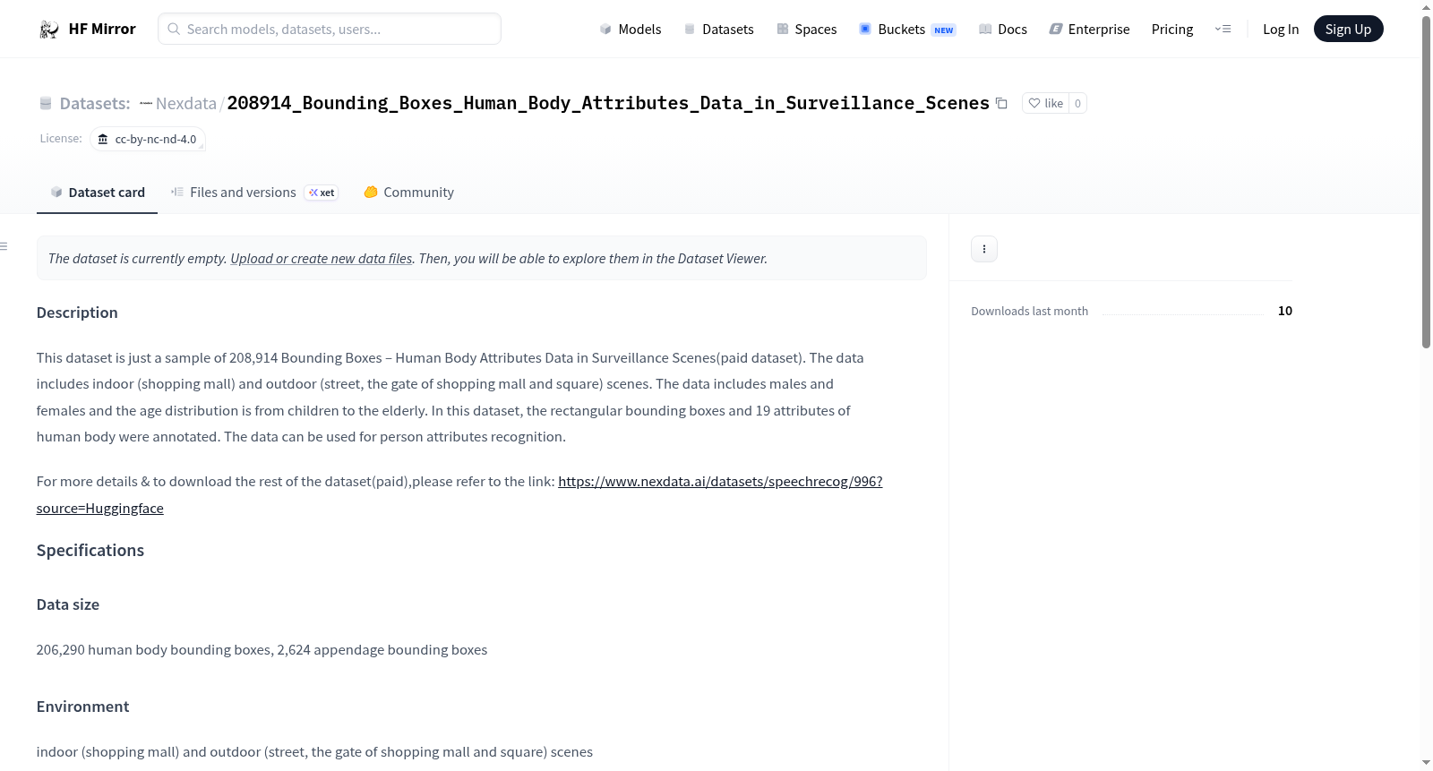
Task: Open the three-dot options menu in sidebar
Action: (984, 249)
